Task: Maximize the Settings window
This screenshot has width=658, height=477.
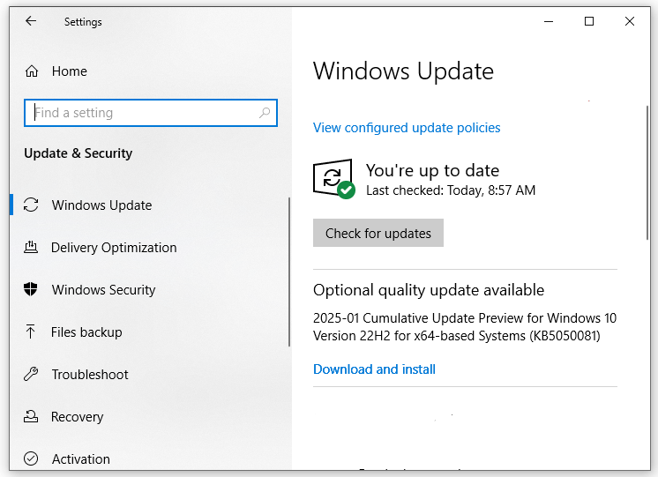Action: tap(589, 21)
